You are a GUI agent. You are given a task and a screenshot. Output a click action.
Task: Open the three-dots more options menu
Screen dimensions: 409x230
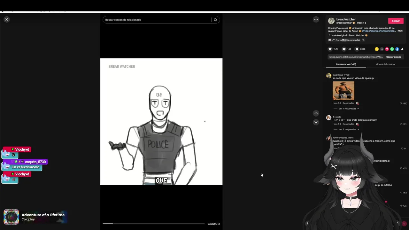click(316, 19)
